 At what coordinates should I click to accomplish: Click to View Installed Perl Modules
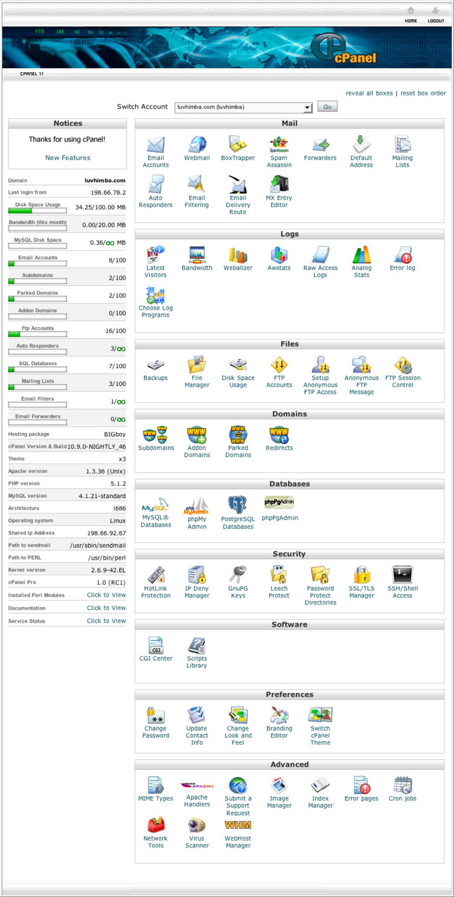(x=106, y=595)
